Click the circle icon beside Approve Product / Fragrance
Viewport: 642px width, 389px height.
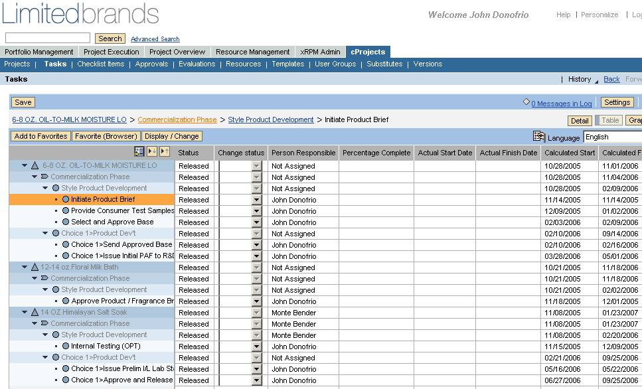[66, 301]
